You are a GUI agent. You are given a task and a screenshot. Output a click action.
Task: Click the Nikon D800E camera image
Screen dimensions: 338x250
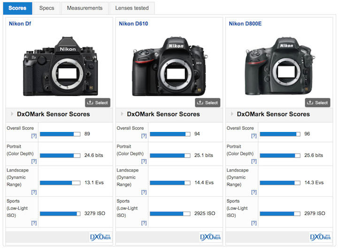(x=280, y=66)
